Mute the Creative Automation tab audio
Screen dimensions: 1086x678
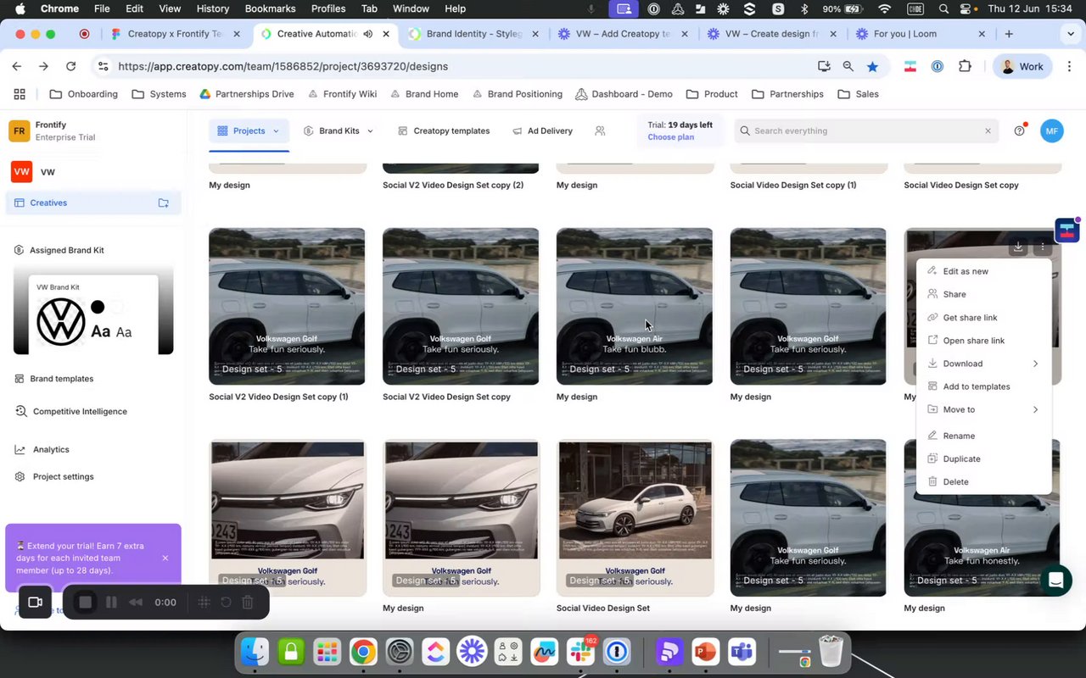[x=367, y=34]
